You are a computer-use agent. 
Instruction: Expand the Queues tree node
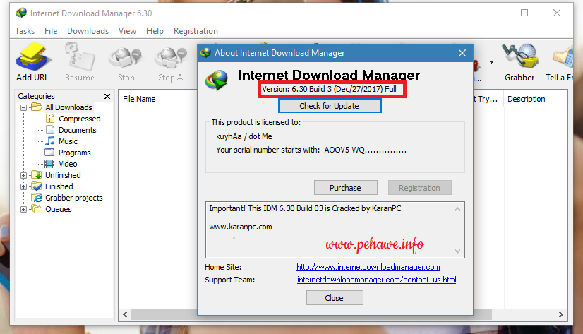[23, 209]
